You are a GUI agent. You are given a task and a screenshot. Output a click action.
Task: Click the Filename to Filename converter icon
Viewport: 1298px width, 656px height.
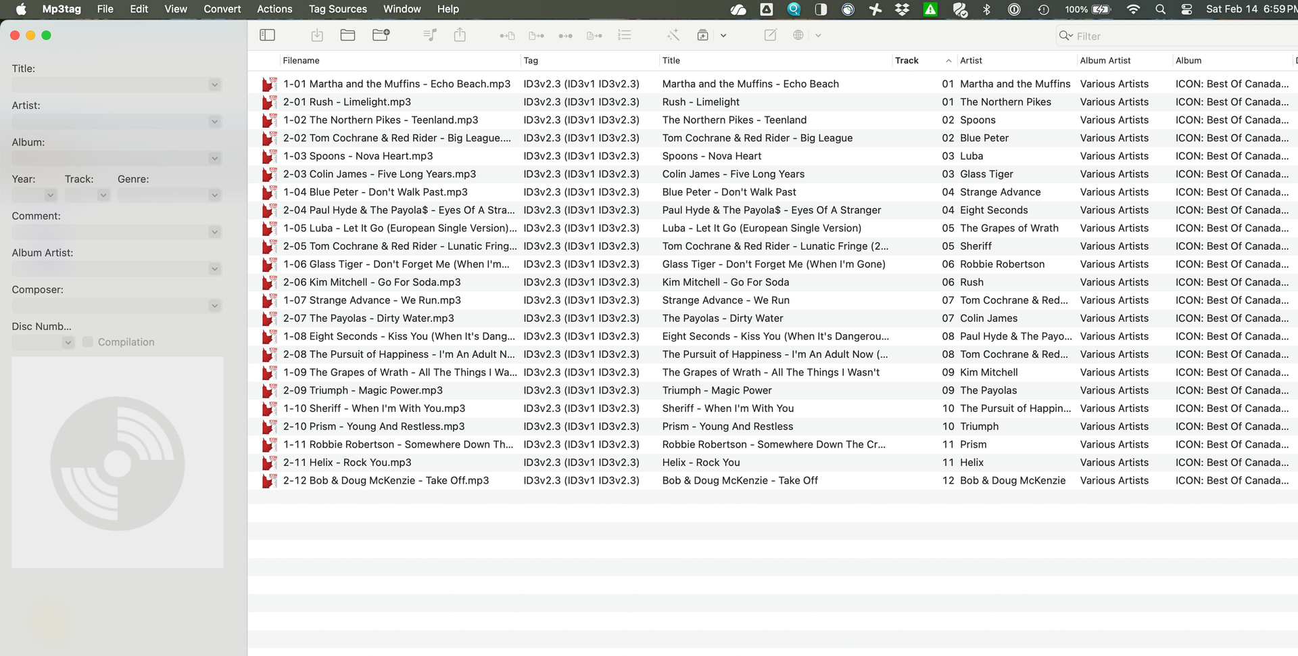[566, 36]
